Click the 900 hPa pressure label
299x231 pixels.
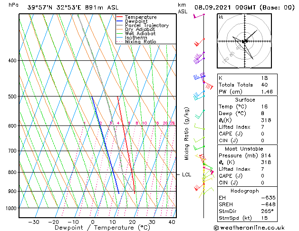pos(12,191)
